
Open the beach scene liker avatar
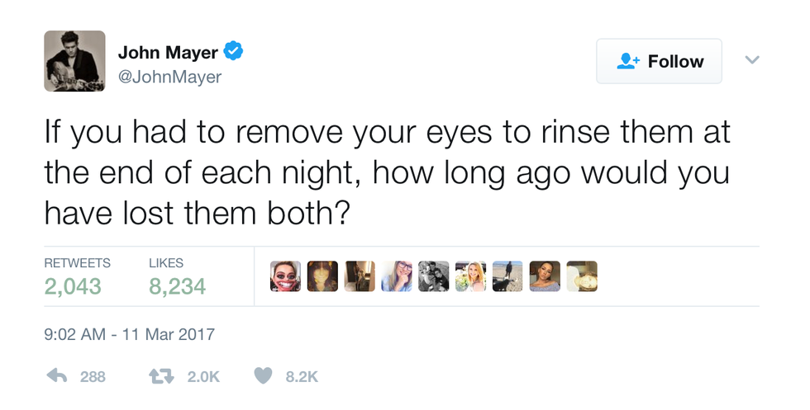pos(507,276)
